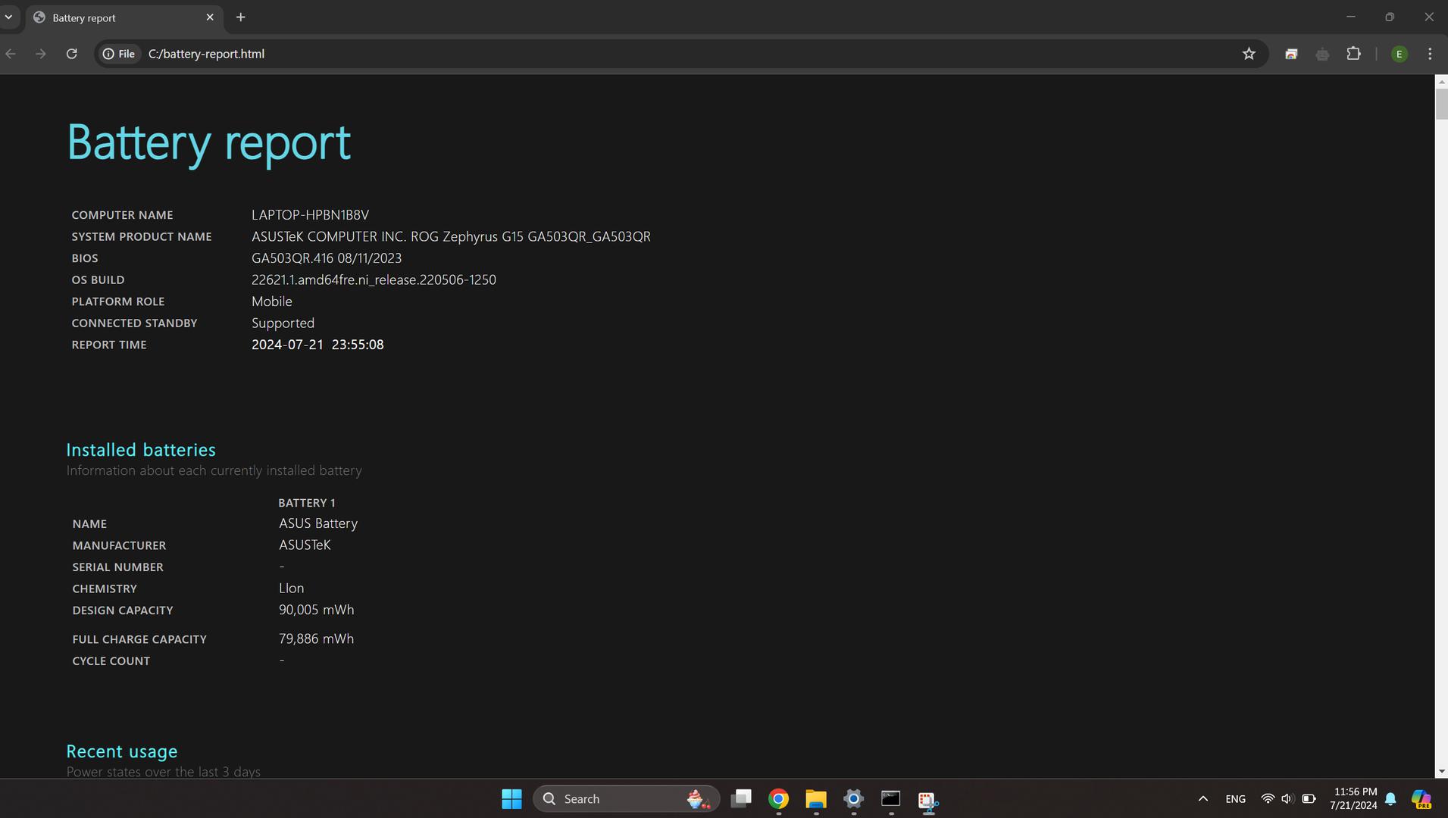Click the BATTERY 1 column header

pyautogui.click(x=306, y=503)
